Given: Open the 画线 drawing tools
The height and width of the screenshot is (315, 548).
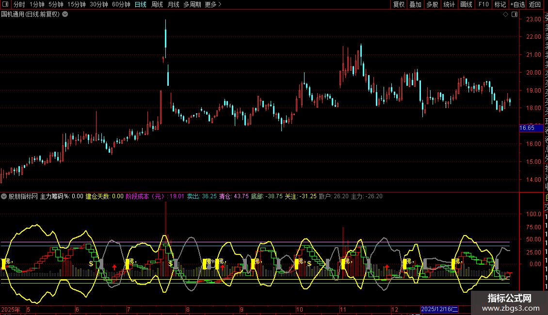Looking at the screenshot, I should 466,4.
